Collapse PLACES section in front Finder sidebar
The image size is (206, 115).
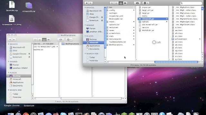coord(85,36)
